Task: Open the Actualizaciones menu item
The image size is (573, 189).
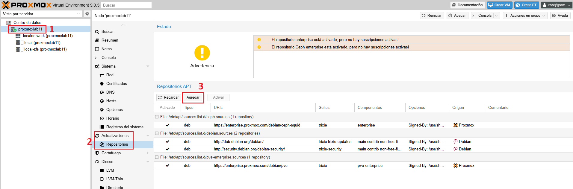Action: tap(123, 136)
